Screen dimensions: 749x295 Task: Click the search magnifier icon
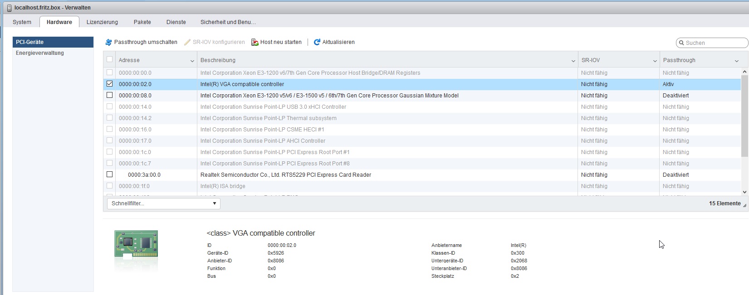[x=681, y=43]
